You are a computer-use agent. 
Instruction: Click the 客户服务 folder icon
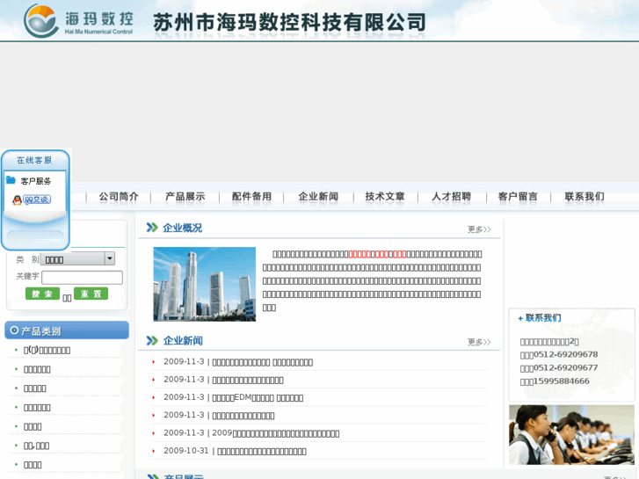[11, 180]
